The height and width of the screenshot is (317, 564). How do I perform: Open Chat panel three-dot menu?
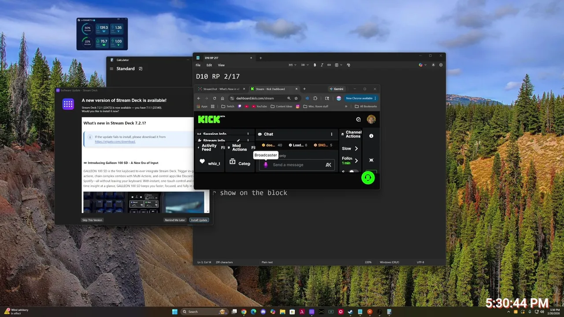tap(332, 134)
